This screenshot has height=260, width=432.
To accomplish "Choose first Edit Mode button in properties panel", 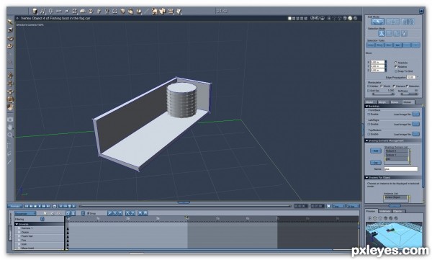I will coord(378,22).
